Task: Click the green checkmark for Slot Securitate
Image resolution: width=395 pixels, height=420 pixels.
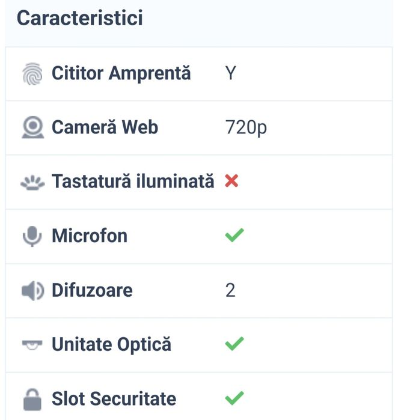Action: point(234,398)
